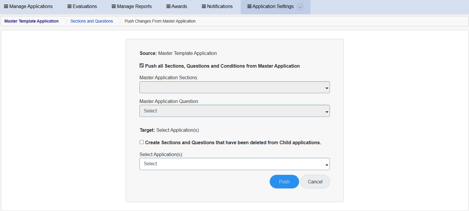Open the Select Application(s) dropdown

point(234,164)
